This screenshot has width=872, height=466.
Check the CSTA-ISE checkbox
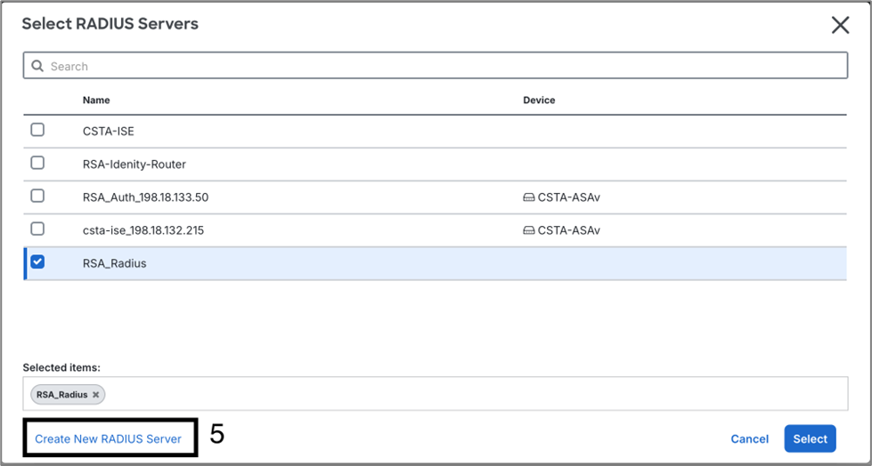click(37, 130)
